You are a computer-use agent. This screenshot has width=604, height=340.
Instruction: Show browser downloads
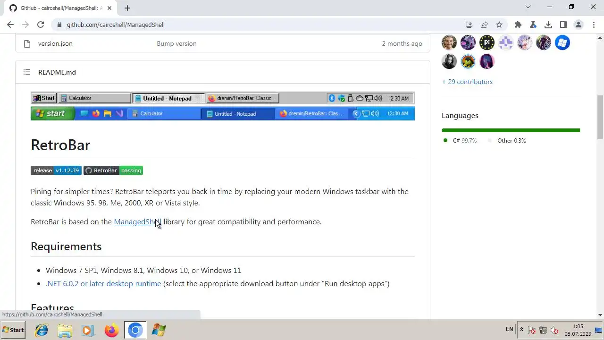(548, 25)
